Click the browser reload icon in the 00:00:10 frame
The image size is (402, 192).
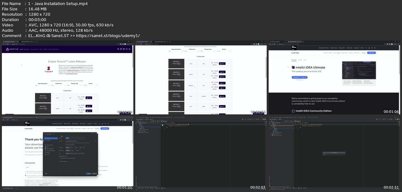[x=8, y=44]
